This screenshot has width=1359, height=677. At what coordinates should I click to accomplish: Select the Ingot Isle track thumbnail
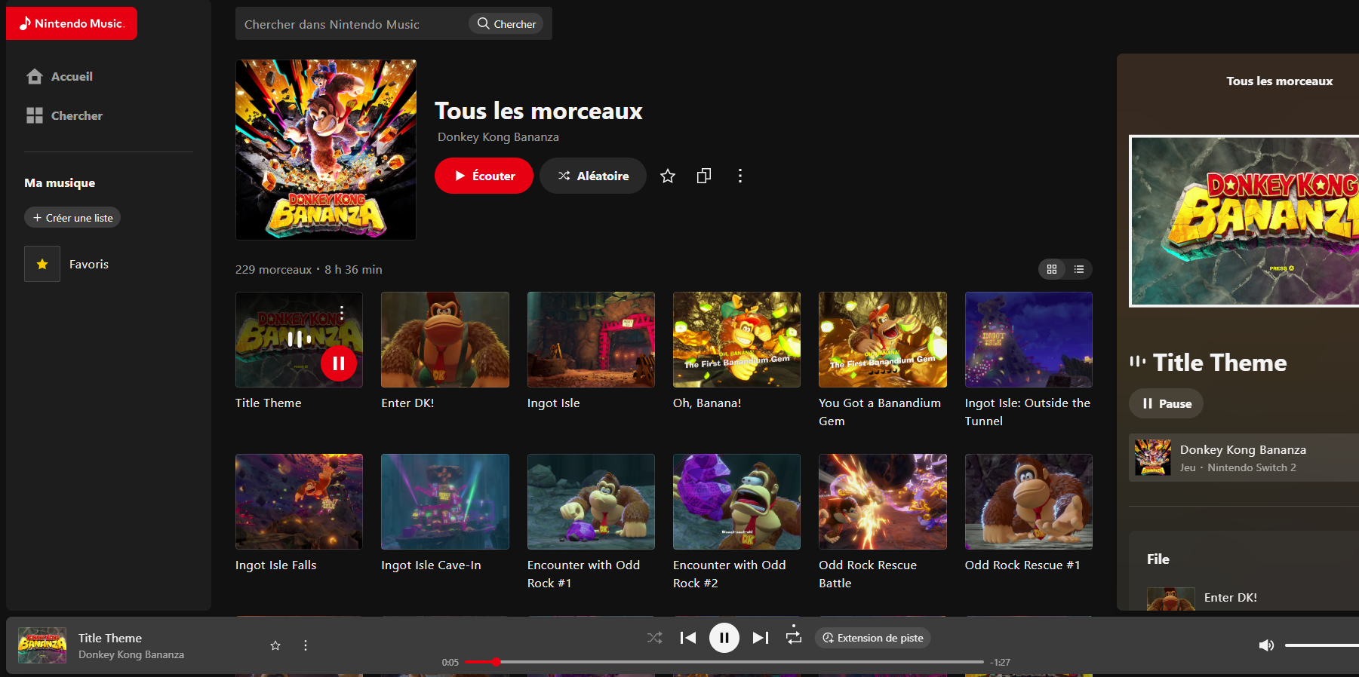591,339
